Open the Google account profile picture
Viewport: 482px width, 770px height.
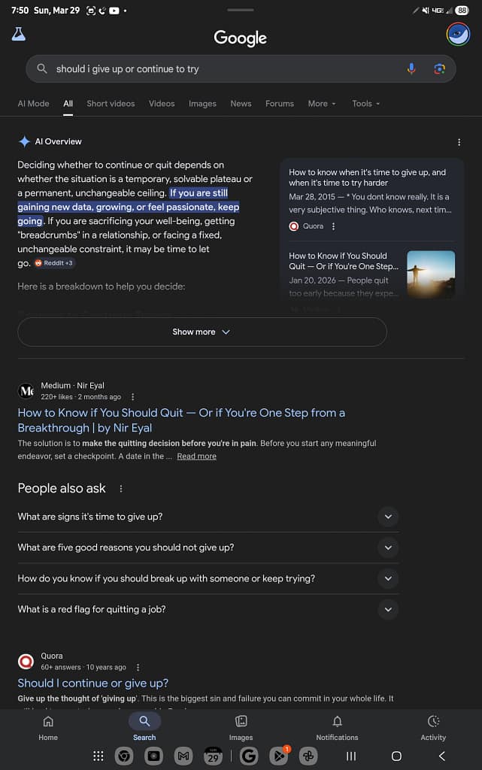(x=458, y=35)
